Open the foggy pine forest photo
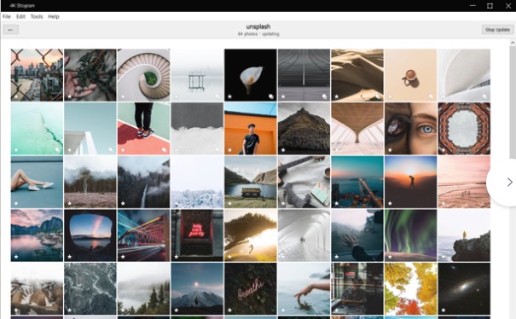This screenshot has height=319, width=516. pyautogui.click(x=143, y=288)
